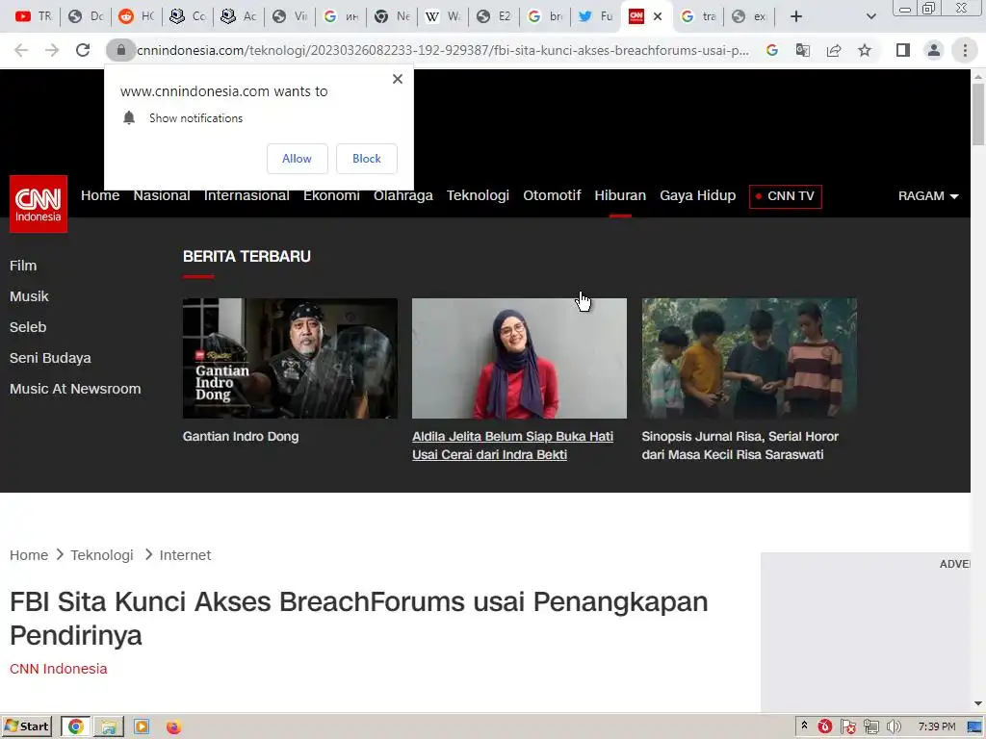
Task: Dismiss the notification prompt with X
Action: 398,79
